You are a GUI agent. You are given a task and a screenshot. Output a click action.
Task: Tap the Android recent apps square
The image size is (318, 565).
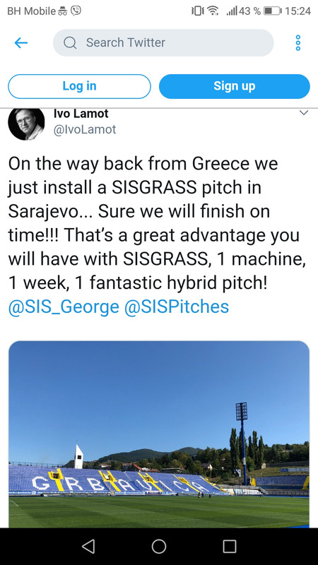[229, 546]
